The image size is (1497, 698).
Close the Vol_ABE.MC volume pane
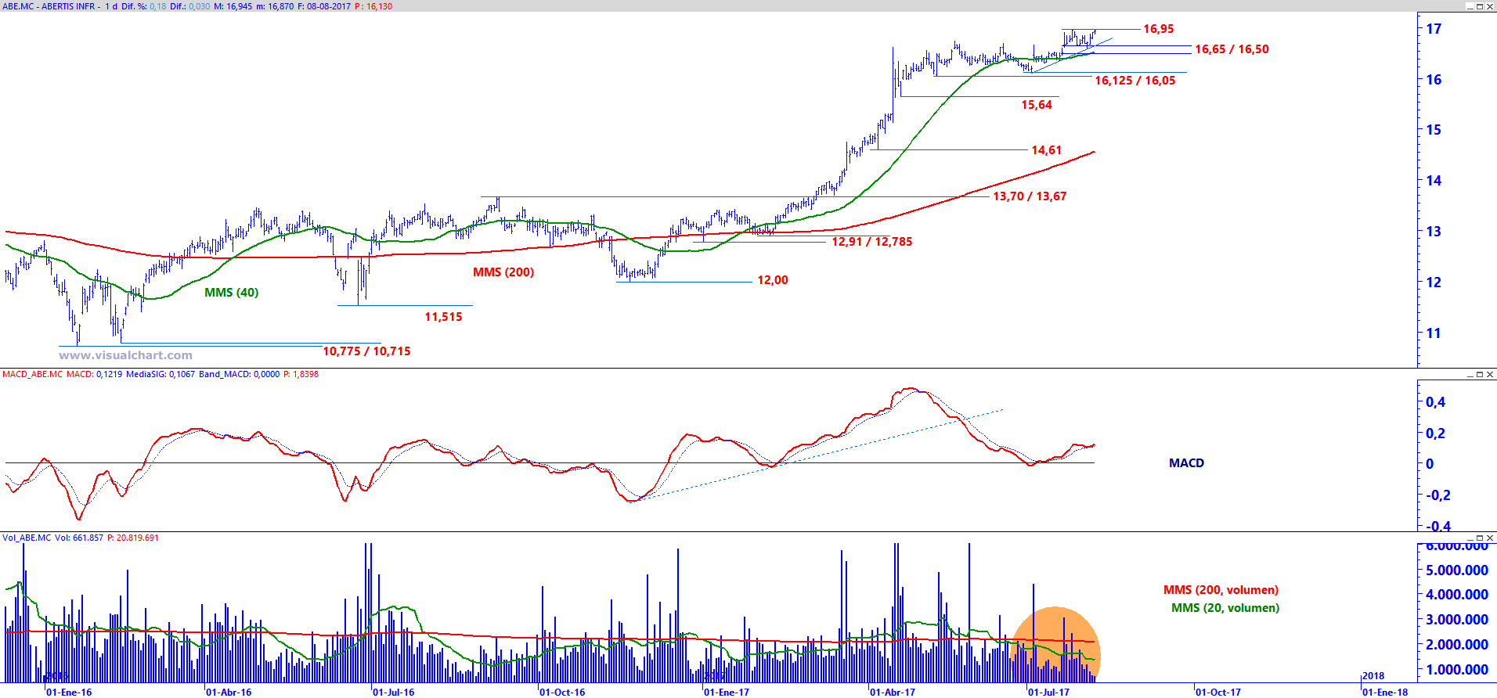1490,538
